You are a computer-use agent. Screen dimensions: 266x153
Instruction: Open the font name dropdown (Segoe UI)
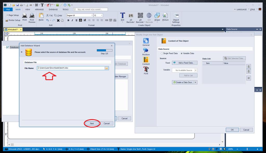click(x=92, y=15)
